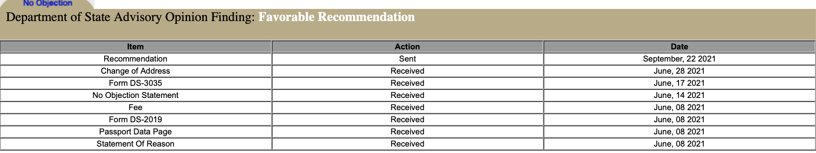The image size is (816, 153).
Task: Click Received for Change of Address
Action: click(407, 71)
